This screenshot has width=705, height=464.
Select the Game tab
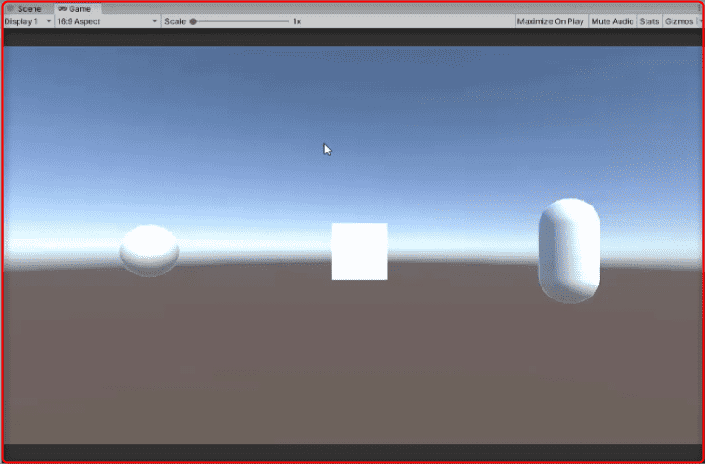pos(77,9)
